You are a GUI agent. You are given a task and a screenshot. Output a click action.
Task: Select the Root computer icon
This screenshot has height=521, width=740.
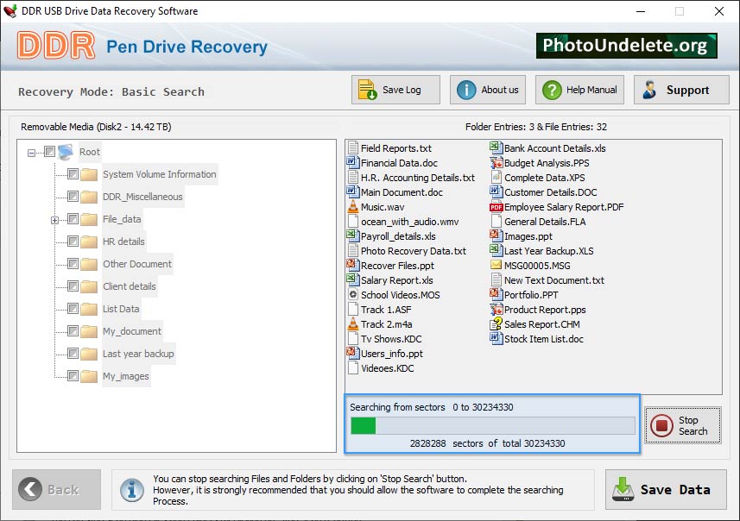66,152
